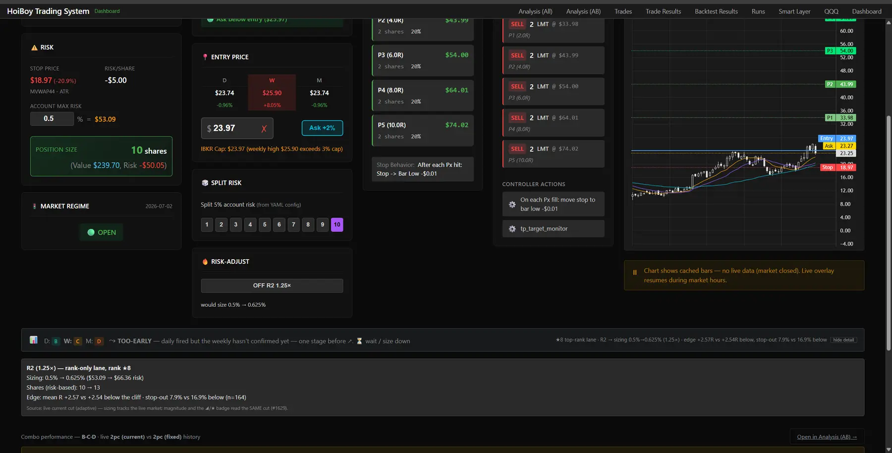The height and width of the screenshot is (453, 892).
Task: Open the Analysis (All) tab
Action: point(535,11)
